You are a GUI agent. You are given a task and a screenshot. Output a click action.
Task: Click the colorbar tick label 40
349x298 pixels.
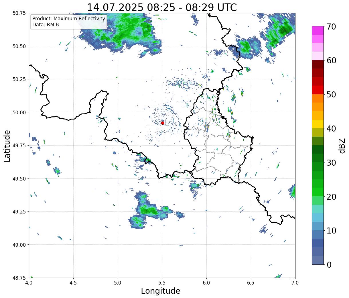click(x=331, y=129)
